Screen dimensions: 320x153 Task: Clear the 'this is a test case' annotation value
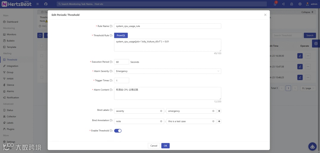coord(213,121)
